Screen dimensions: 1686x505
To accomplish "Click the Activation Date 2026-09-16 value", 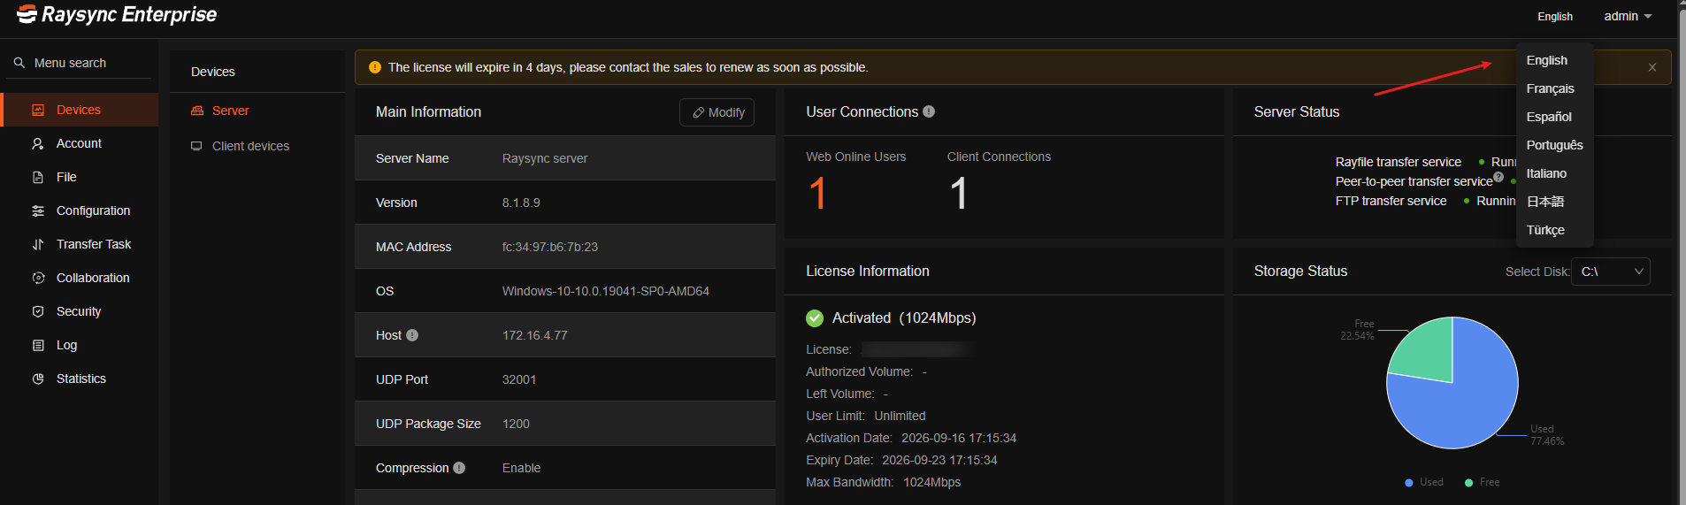I will coord(959,438).
